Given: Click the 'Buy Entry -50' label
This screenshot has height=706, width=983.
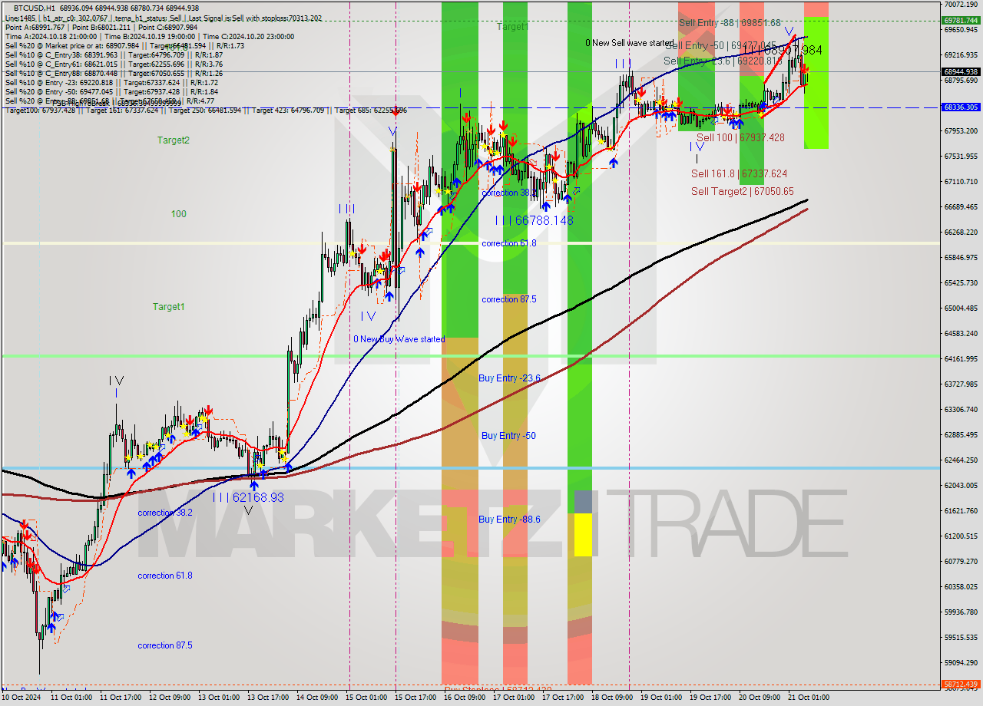Looking at the screenshot, I should (x=508, y=436).
